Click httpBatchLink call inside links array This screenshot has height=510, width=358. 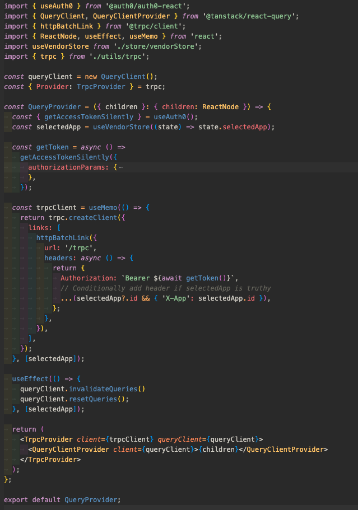pyautogui.click(x=63, y=238)
